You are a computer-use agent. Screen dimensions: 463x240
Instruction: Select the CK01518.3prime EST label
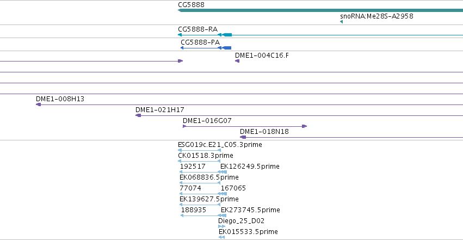[x=206, y=156]
